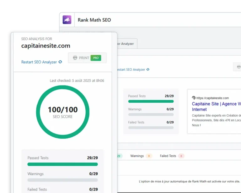This screenshot has height=193, width=241.
Task: Click the green 100/100 SEO score circle
Action: [x=63, y=112]
